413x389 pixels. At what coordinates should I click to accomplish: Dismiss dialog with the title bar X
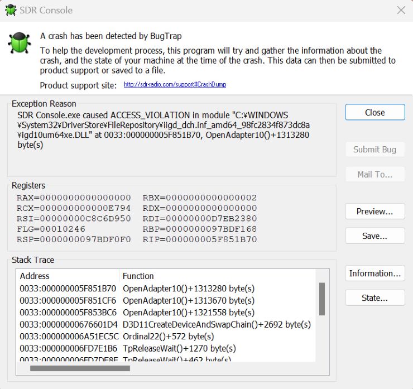click(x=401, y=10)
